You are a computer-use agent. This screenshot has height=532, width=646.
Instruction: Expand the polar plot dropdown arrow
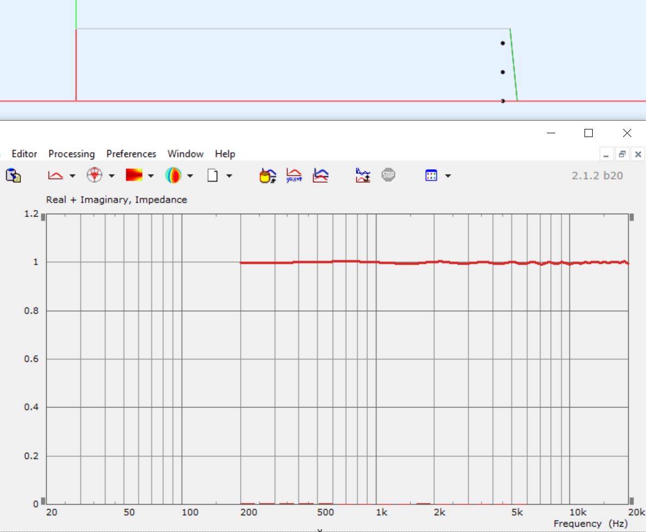click(x=112, y=176)
